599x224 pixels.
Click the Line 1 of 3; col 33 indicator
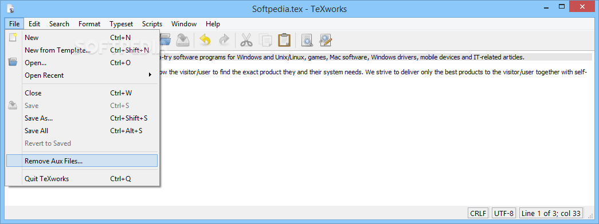(x=550, y=213)
